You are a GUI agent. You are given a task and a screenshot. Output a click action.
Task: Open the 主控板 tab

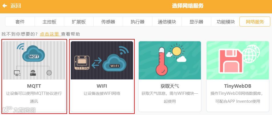(x=49, y=22)
